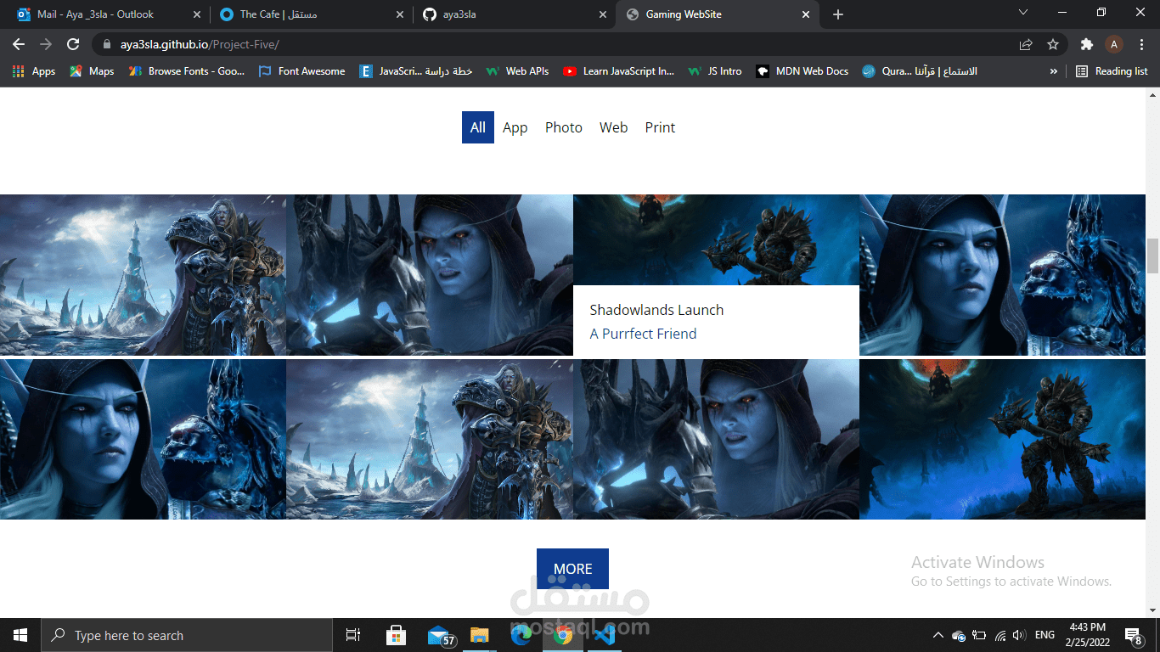Select the Photo portfolio filter
Image resolution: width=1160 pixels, height=652 pixels.
[x=564, y=127]
